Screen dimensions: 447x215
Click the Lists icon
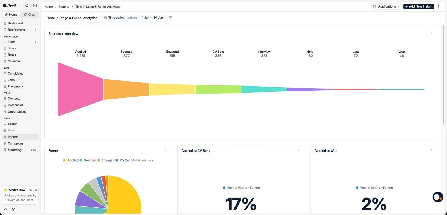pyautogui.click(x=5, y=130)
